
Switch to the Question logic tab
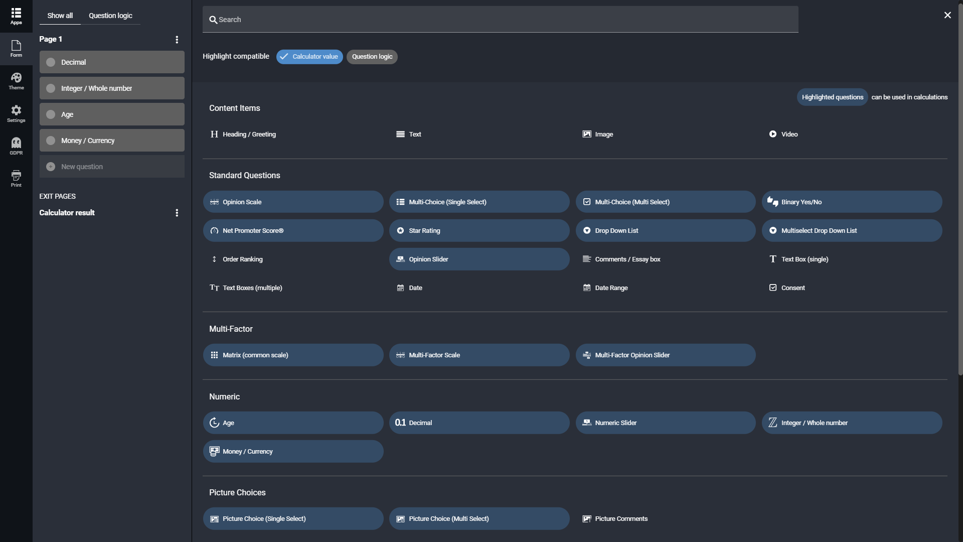110,16
